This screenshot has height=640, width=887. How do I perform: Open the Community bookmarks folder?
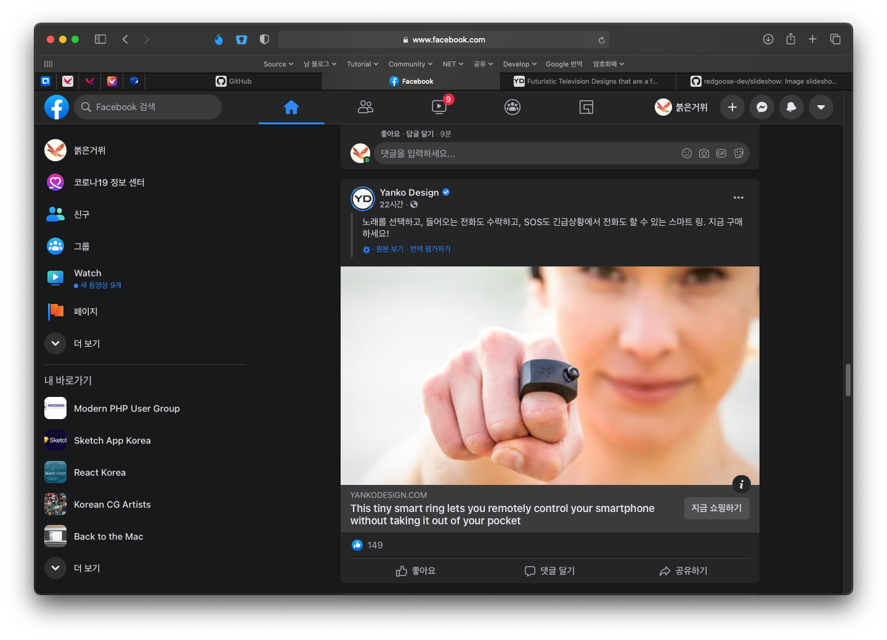pyautogui.click(x=410, y=64)
